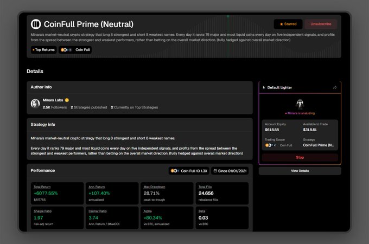Open the Since 01/01/2021 date picker
This screenshot has width=369, height=244.
click(230, 171)
